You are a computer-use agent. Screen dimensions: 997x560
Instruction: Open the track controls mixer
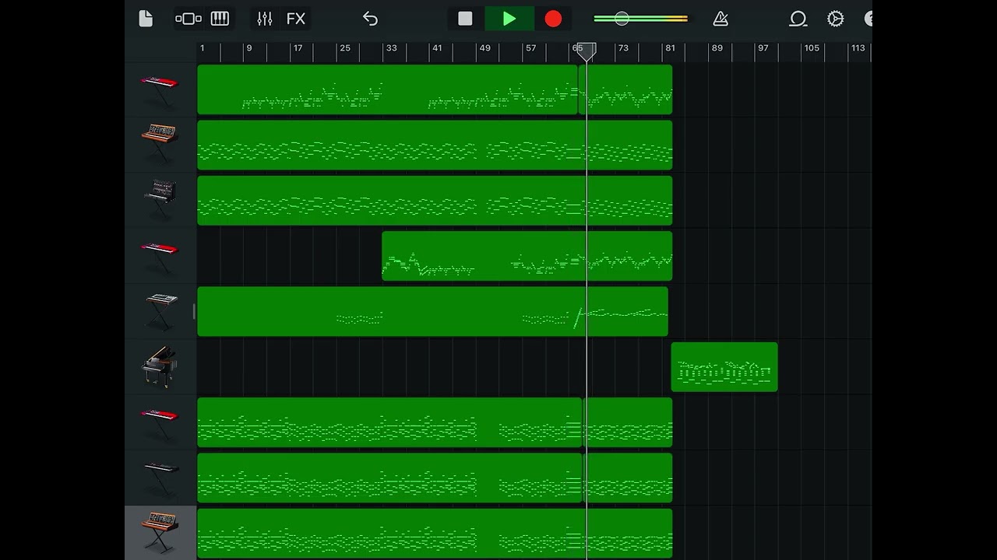coord(265,19)
